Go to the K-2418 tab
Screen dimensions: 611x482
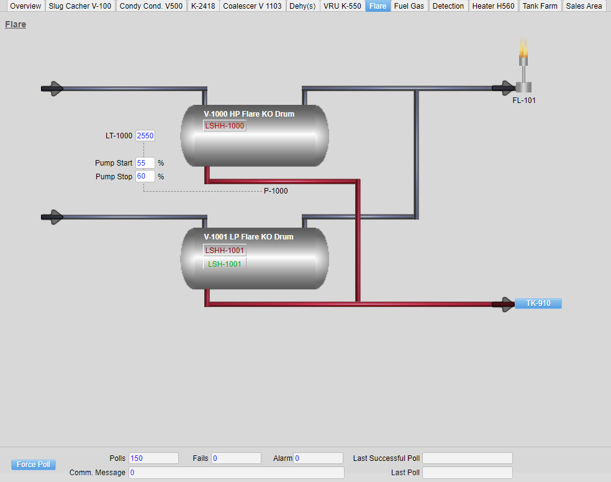coord(203,6)
